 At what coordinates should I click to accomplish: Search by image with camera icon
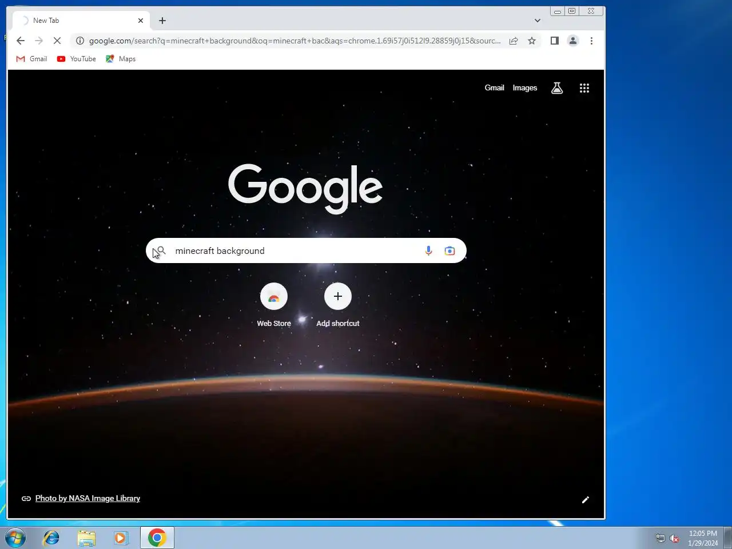pyautogui.click(x=450, y=250)
